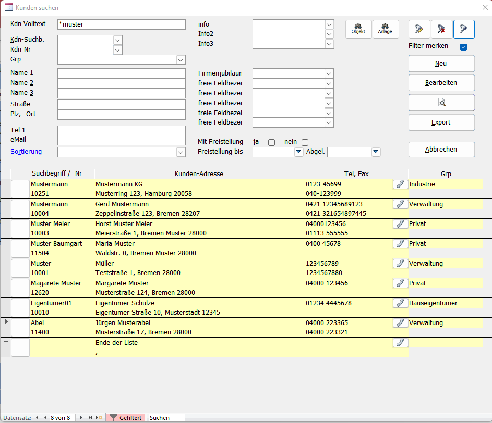492x423 pixels.
Task: Check the Freistellung 'nein' checkbox
Action: [305, 142]
